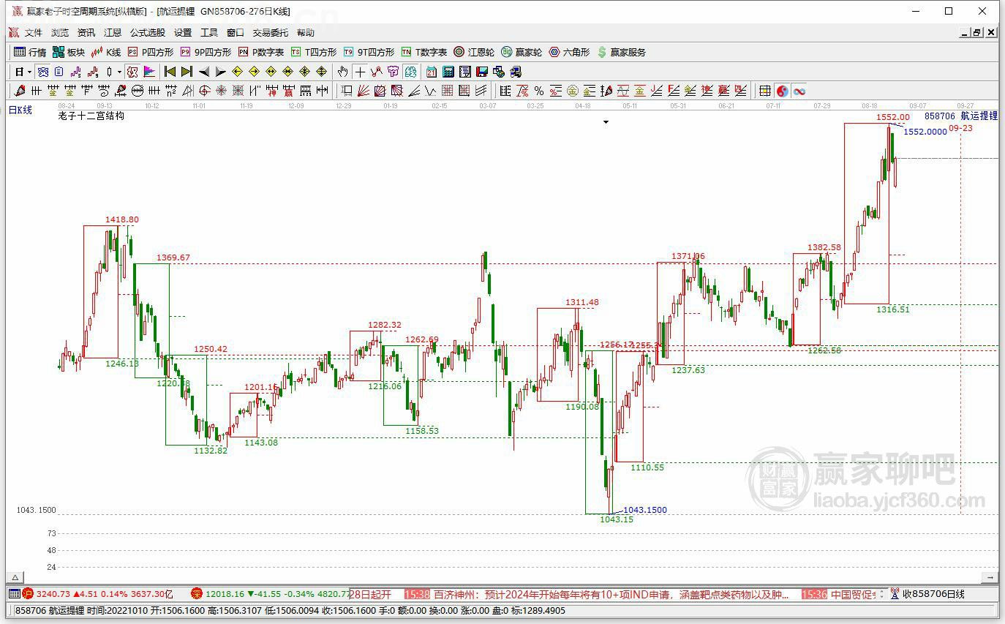Open the P数字表 tool
1005x624 pixels.
coord(261,52)
